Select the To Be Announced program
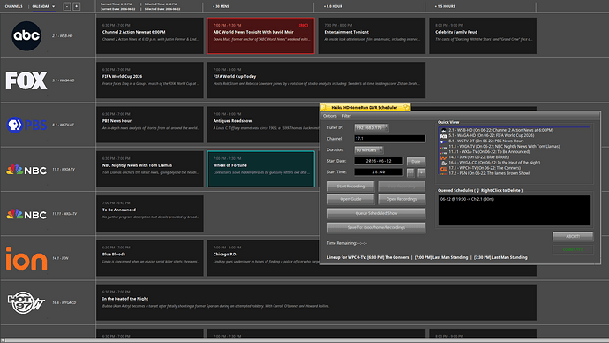The width and height of the screenshot is (609, 343). (x=150, y=214)
